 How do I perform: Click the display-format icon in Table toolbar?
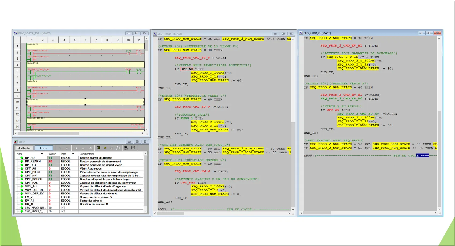pyautogui.click(x=126, y=148)
